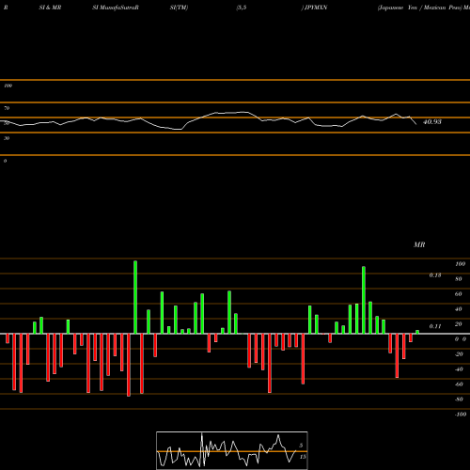
Task: Click the 'SI MunafaSutraR' header text
Action: click(x=116, y=8)
